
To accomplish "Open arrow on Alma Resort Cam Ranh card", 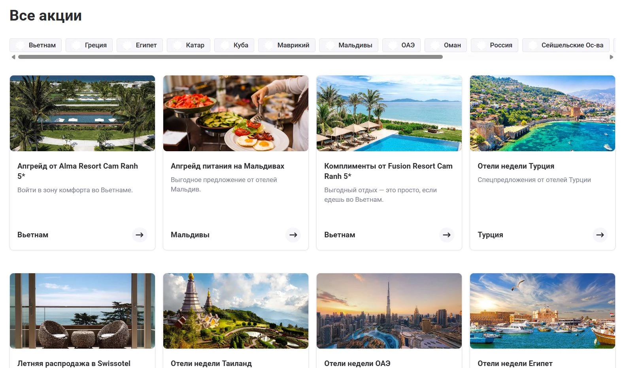I will click(140, 235).
